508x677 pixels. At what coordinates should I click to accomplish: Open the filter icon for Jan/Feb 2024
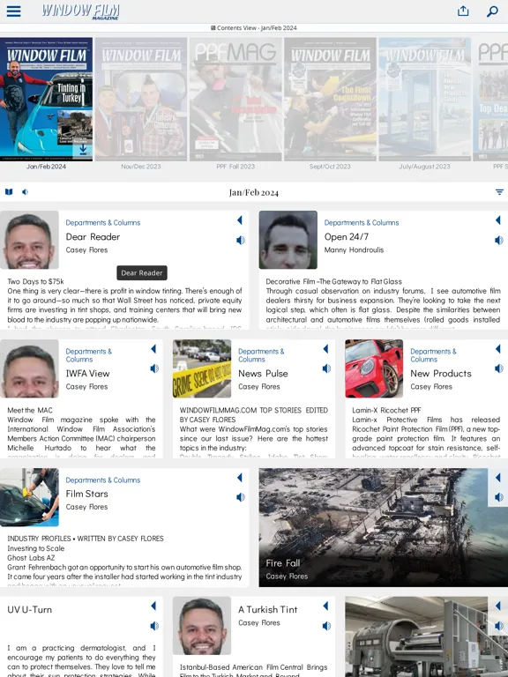click(x=499, y=191)
